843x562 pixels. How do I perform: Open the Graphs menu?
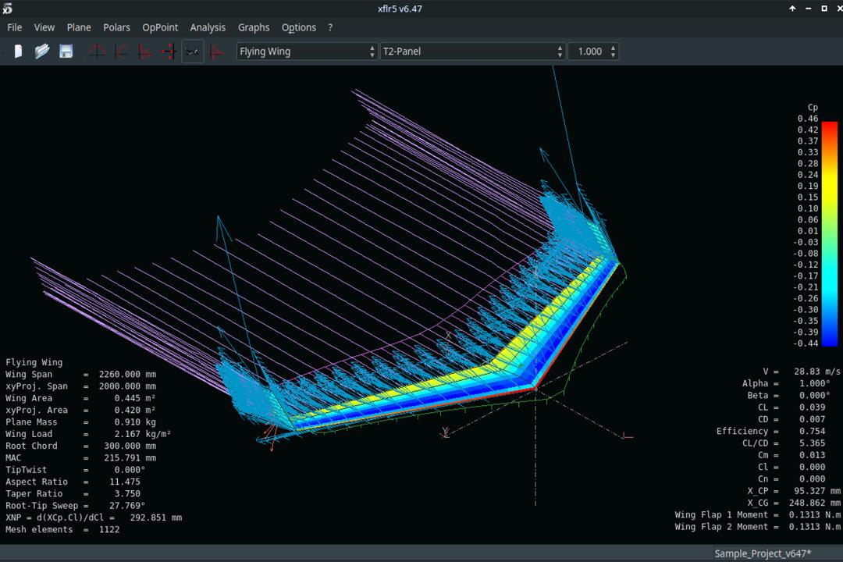pyautogui.click(x=254, y=27)
